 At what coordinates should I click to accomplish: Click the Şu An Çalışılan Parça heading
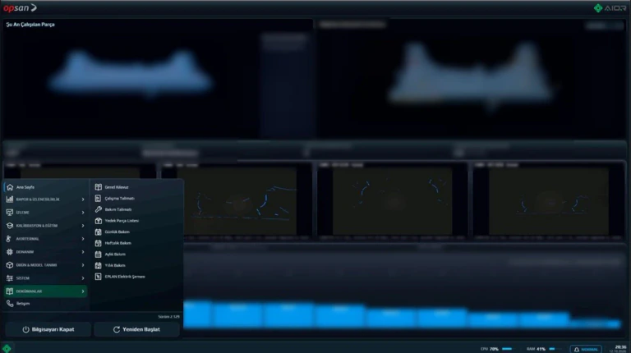30,25
